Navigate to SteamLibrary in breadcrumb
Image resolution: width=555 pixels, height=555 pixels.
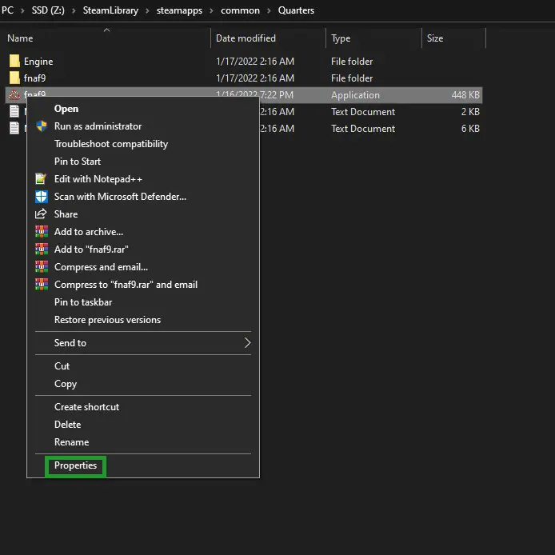point(110,10)
